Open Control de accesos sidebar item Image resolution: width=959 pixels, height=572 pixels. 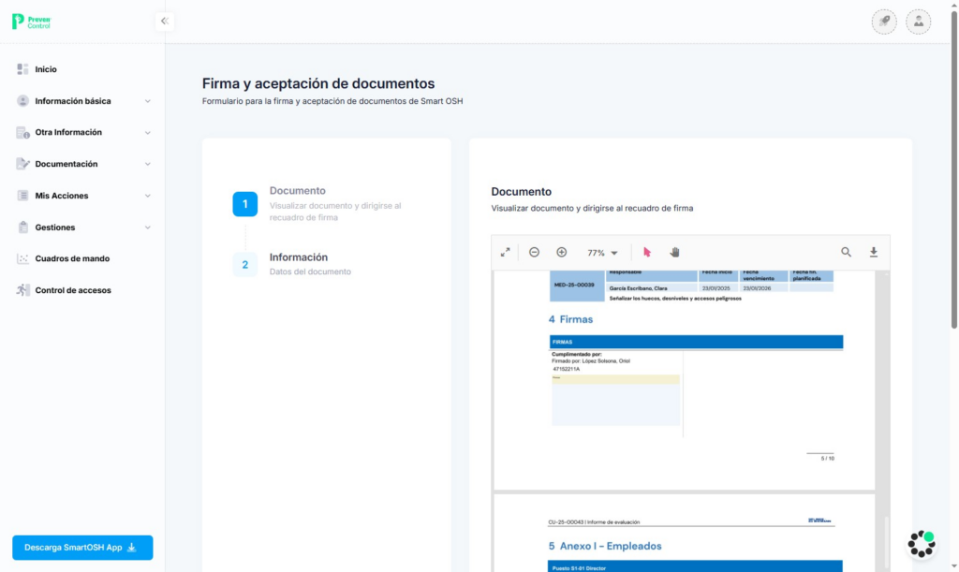(73, 290)
